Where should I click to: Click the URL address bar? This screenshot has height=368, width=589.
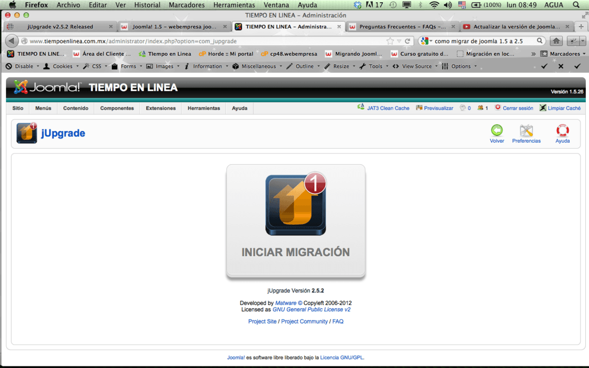[x=207, y=41]
